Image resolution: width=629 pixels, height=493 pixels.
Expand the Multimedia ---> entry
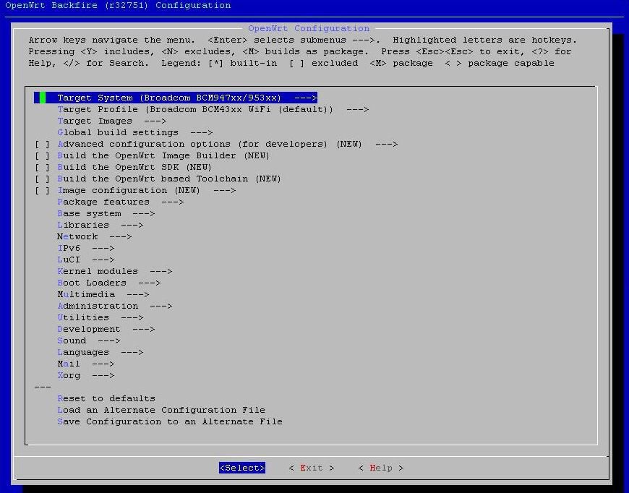(103, 294)
